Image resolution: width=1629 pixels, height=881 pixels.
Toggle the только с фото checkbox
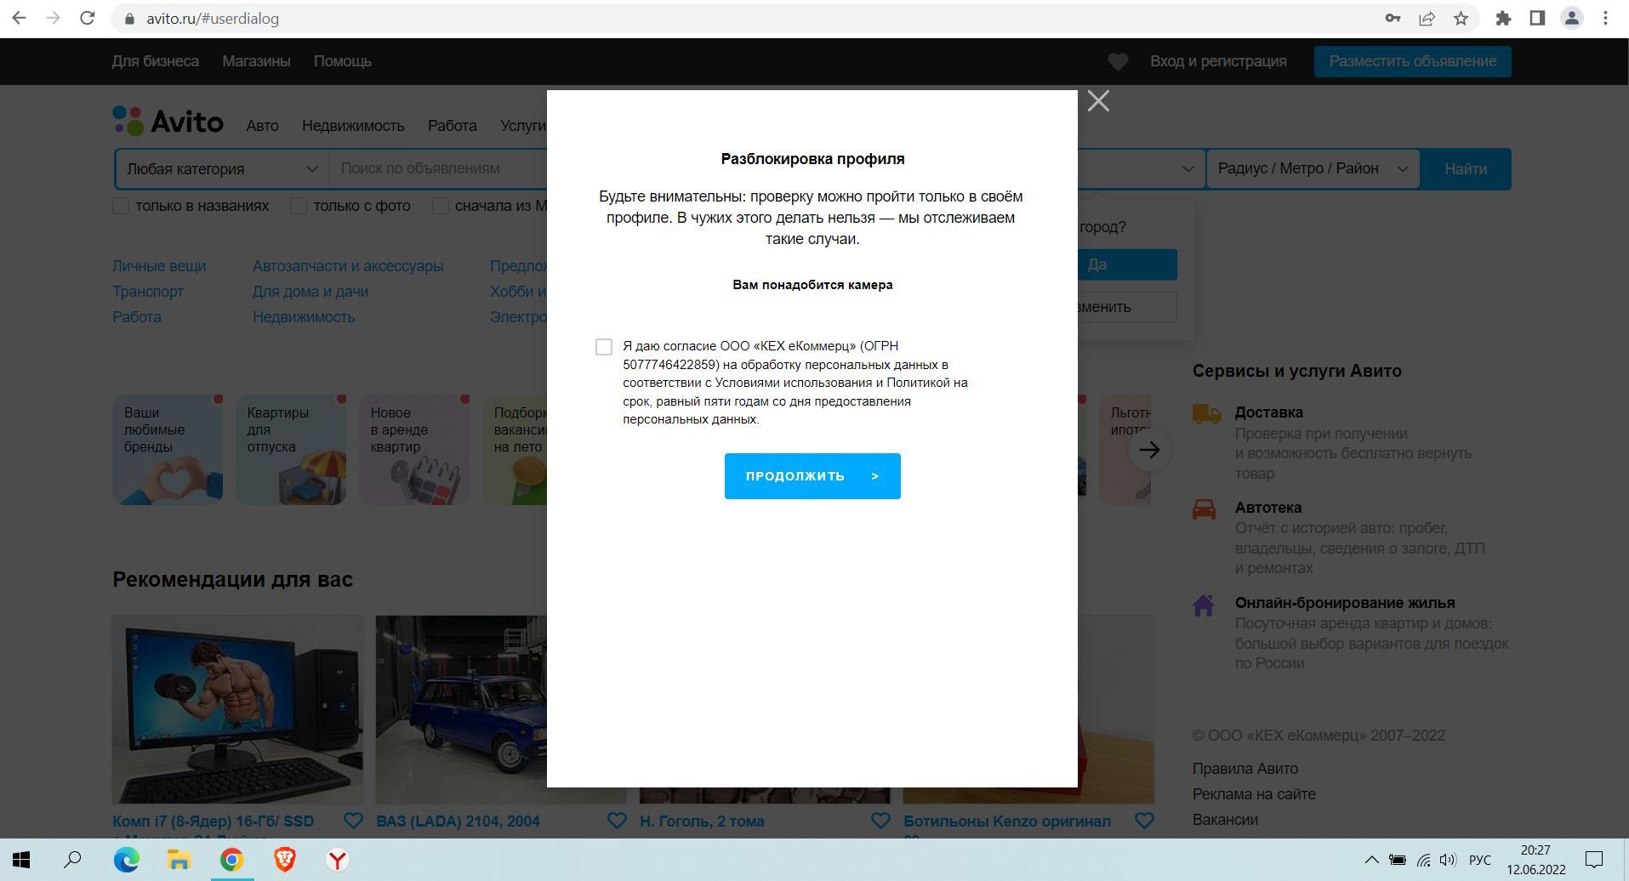coord(299,206)
